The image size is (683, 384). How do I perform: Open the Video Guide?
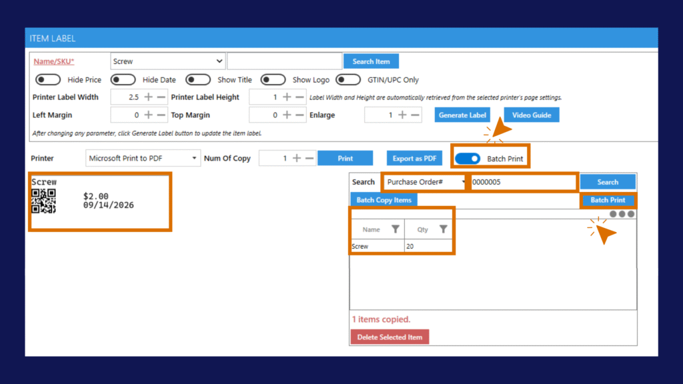click(x=532, y=115)
